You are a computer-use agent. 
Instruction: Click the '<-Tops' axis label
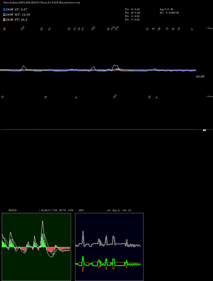click(x=210, y=29)
